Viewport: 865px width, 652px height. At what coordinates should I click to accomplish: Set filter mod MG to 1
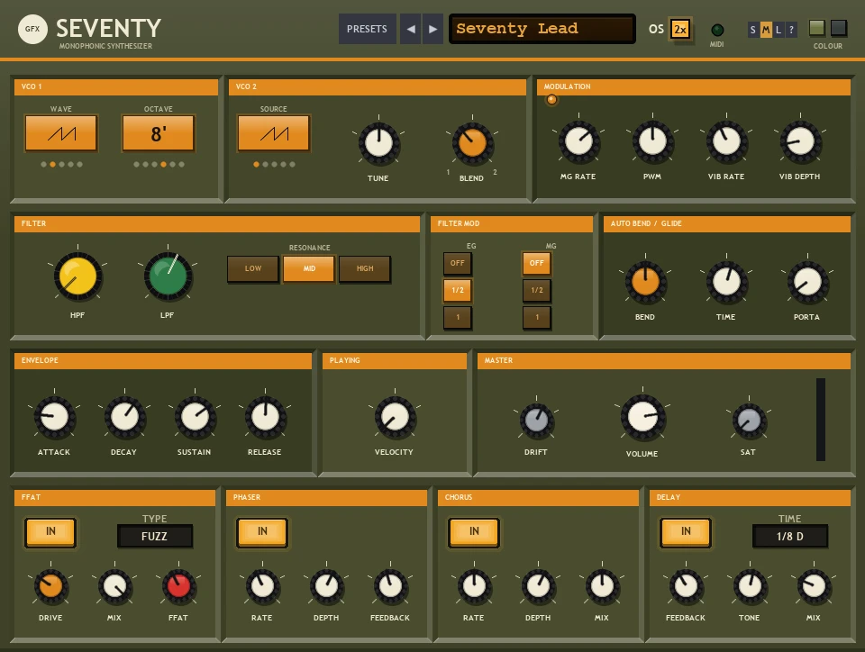537,318
